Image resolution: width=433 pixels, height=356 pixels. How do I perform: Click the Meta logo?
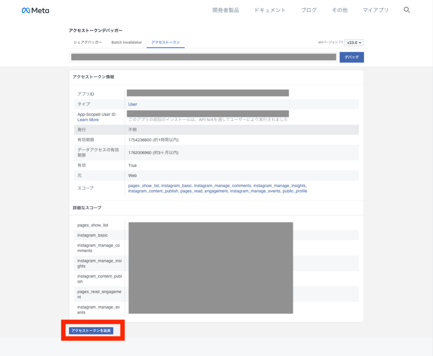(x=36, y=11)
